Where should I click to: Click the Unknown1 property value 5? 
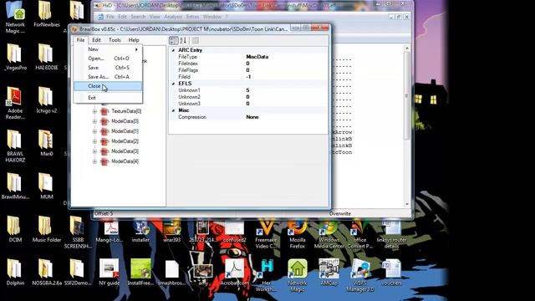point(247,90)
